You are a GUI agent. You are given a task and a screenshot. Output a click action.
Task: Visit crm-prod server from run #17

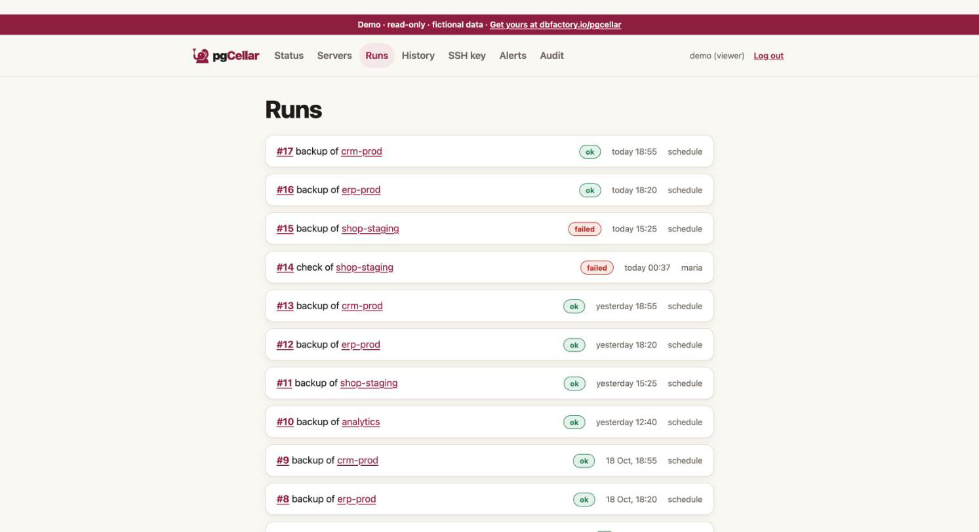(x=361, y=151)
